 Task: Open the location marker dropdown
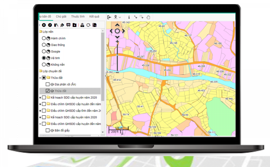pyautogui.click(x=117, y=17)
